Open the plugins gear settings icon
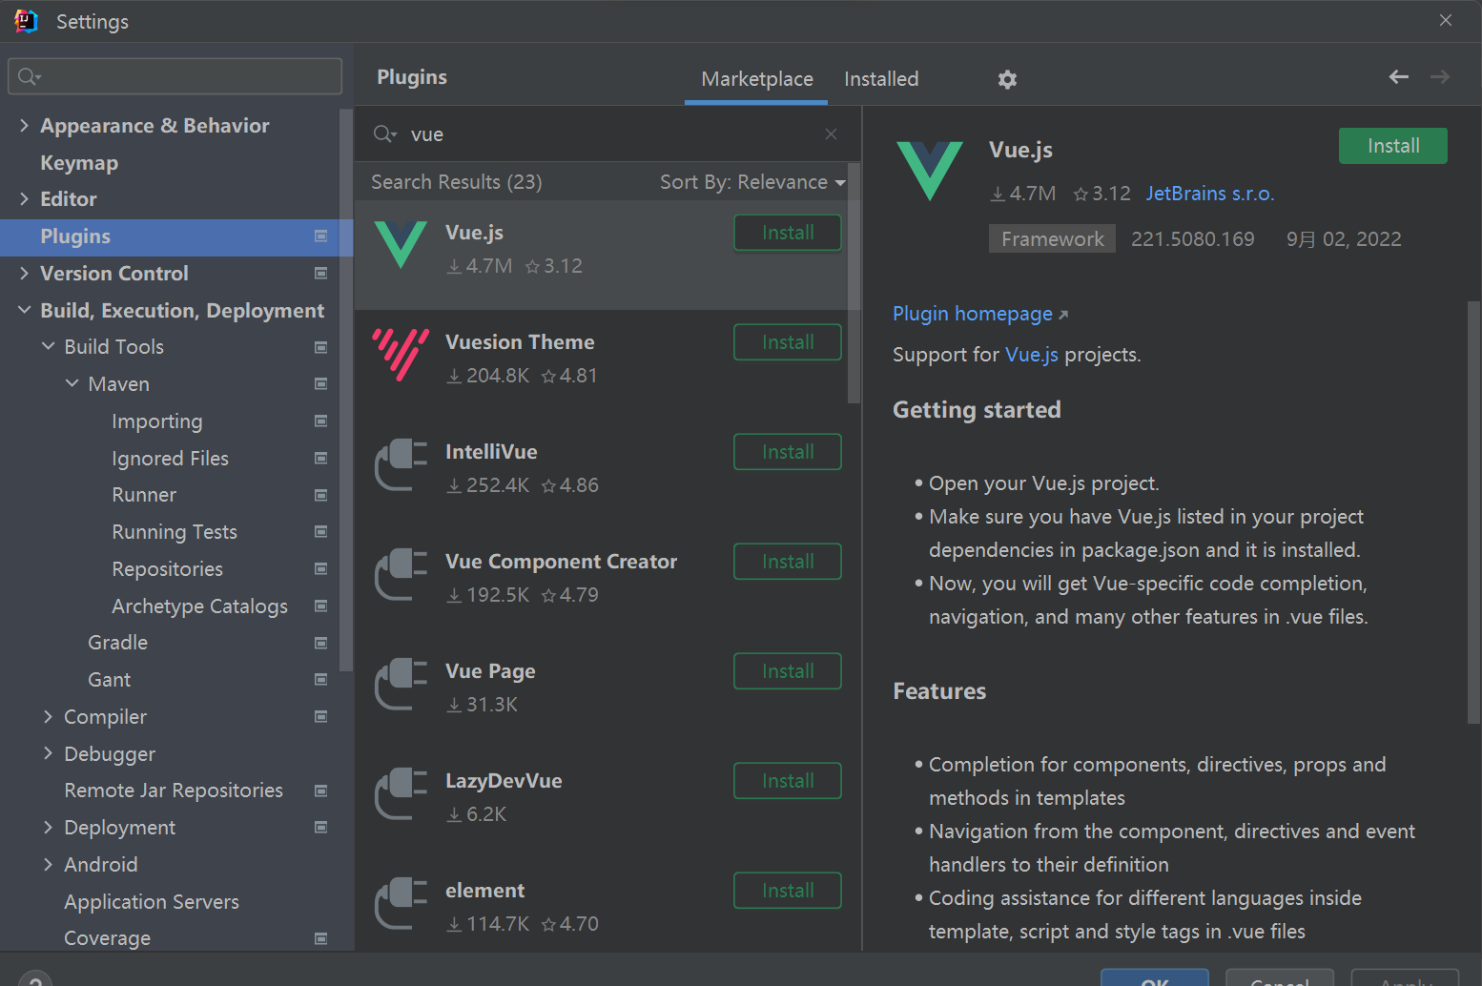 coord(1007,79)
